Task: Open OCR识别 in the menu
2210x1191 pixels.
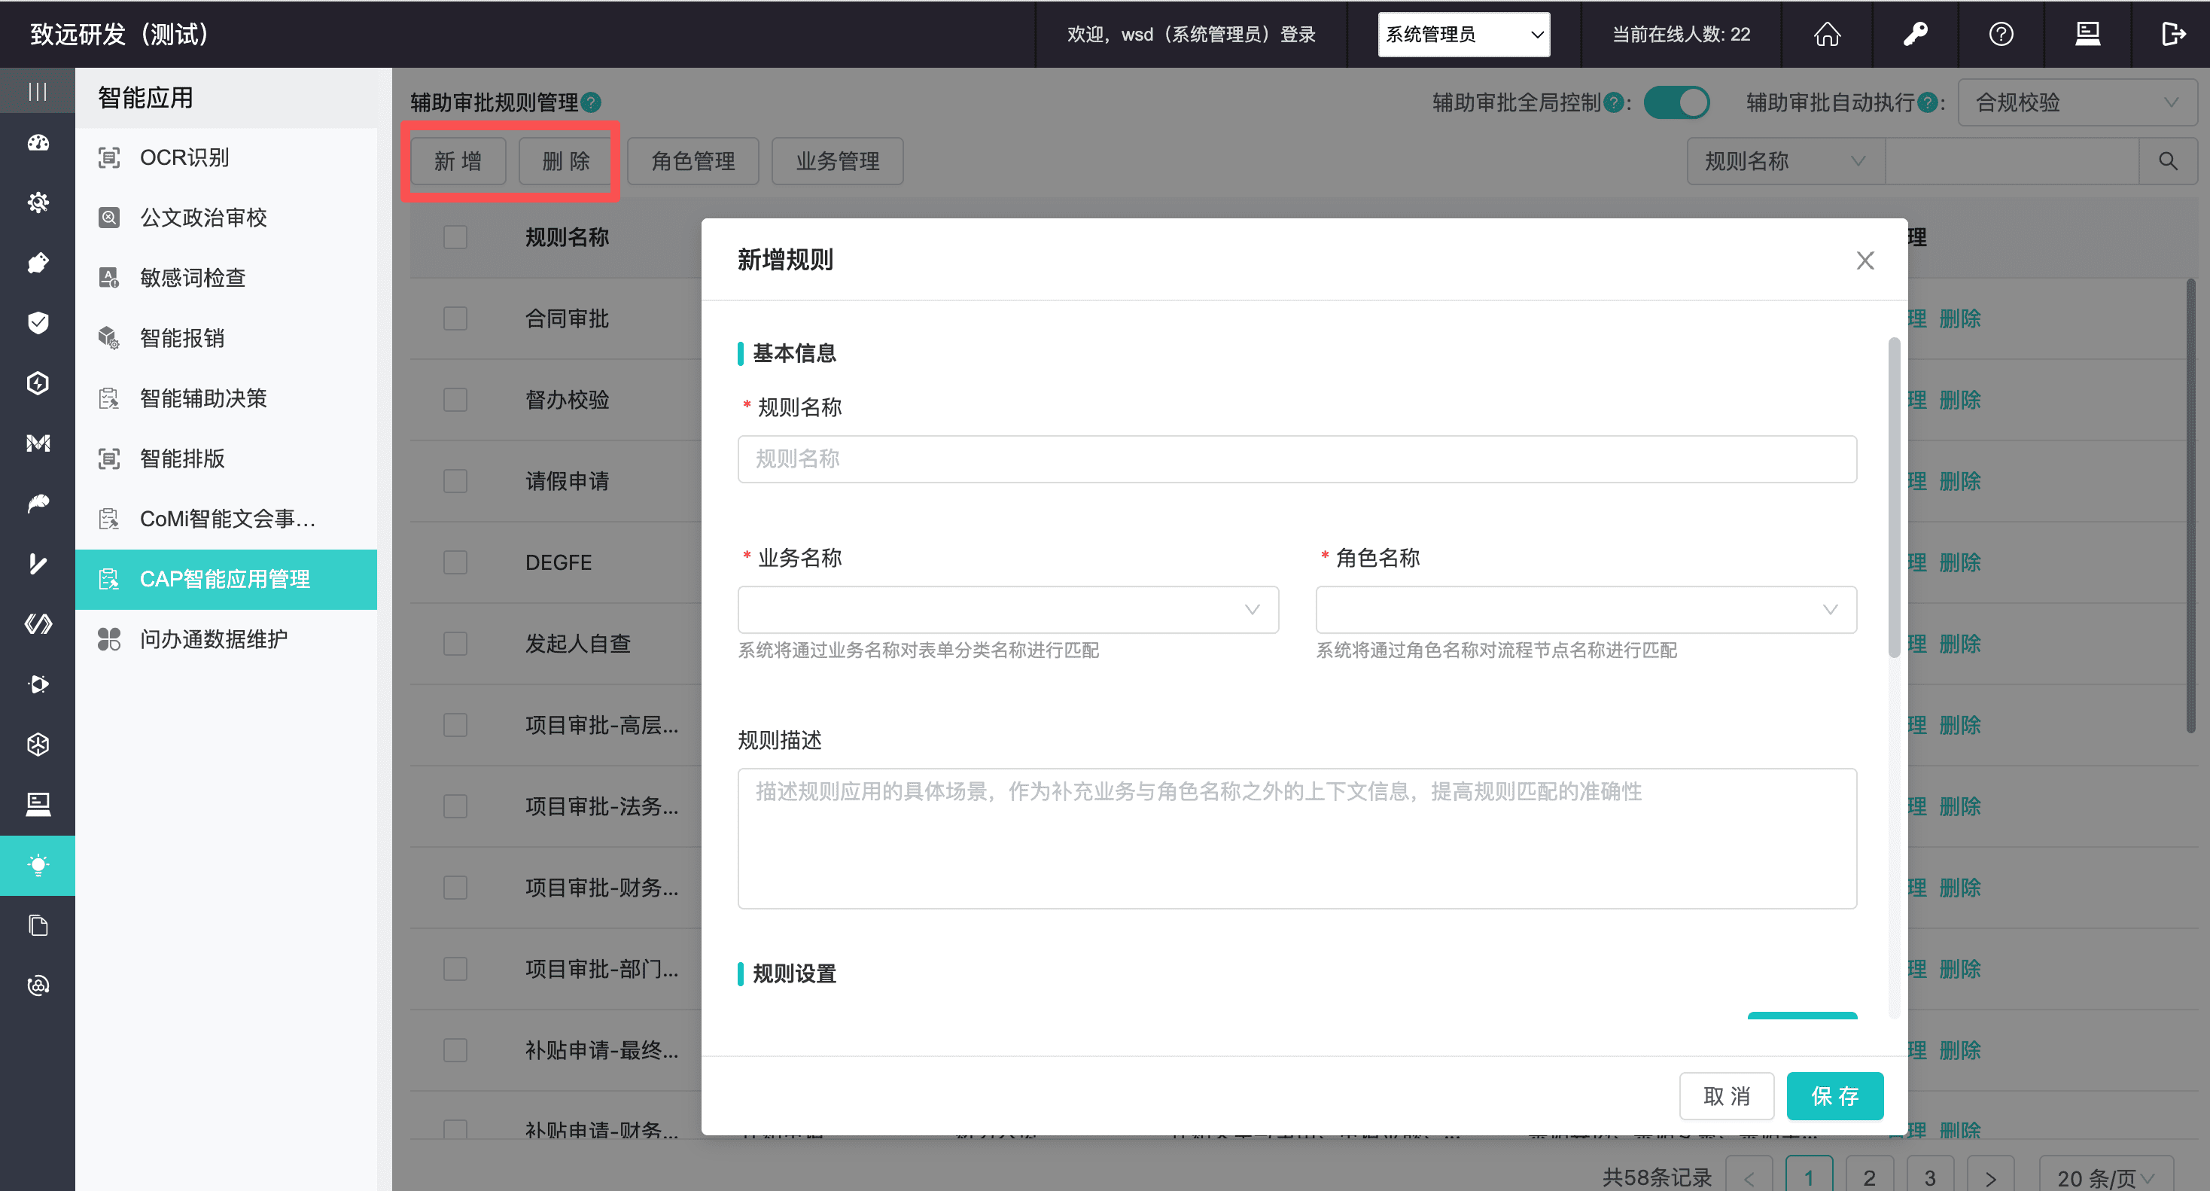Action: 227,158
